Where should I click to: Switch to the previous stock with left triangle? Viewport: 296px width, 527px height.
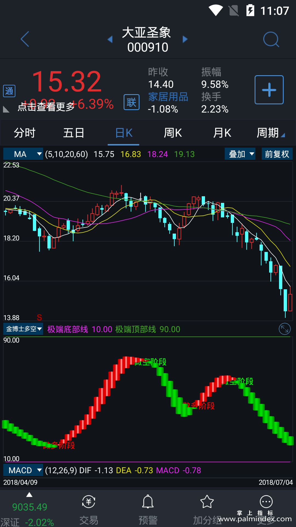pyautogui.click(x=110, y=39)
